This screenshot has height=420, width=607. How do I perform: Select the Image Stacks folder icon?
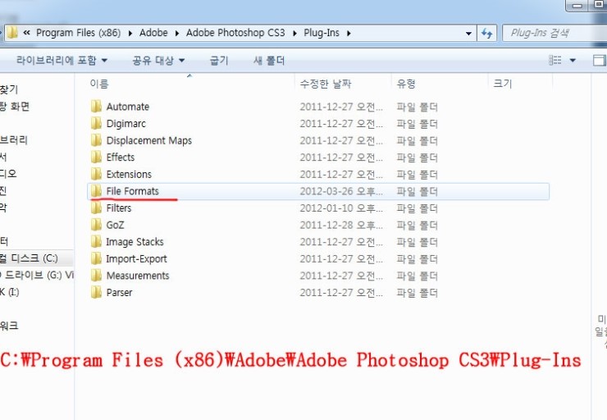[x=96, y=242]
